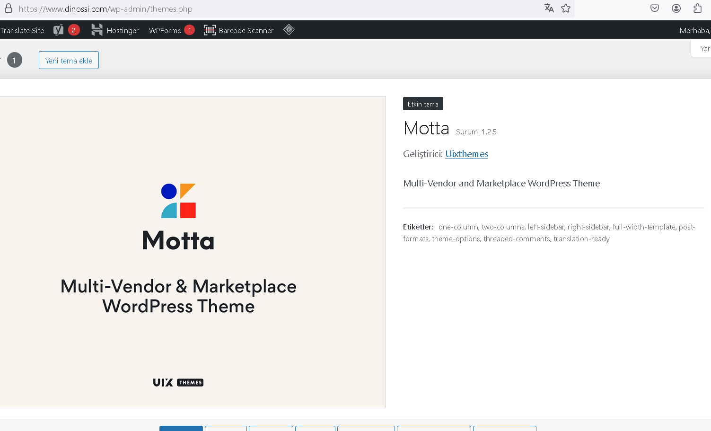Bookmark this page with the star icon
Viewport: 711px width, 431px height.
[x=566, y=8]
